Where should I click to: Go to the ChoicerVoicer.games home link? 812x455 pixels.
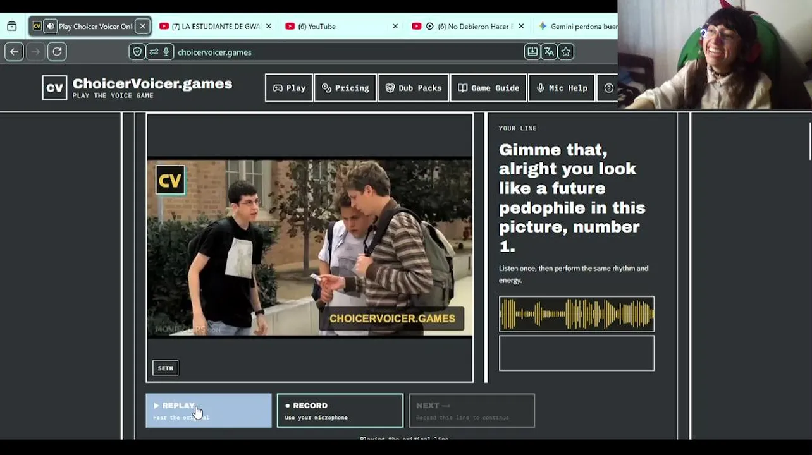click(152, 83)
